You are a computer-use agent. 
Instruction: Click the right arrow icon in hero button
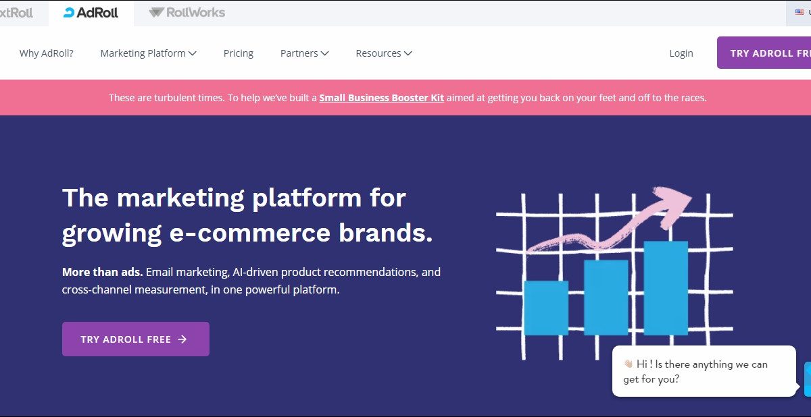pos(182,339)
